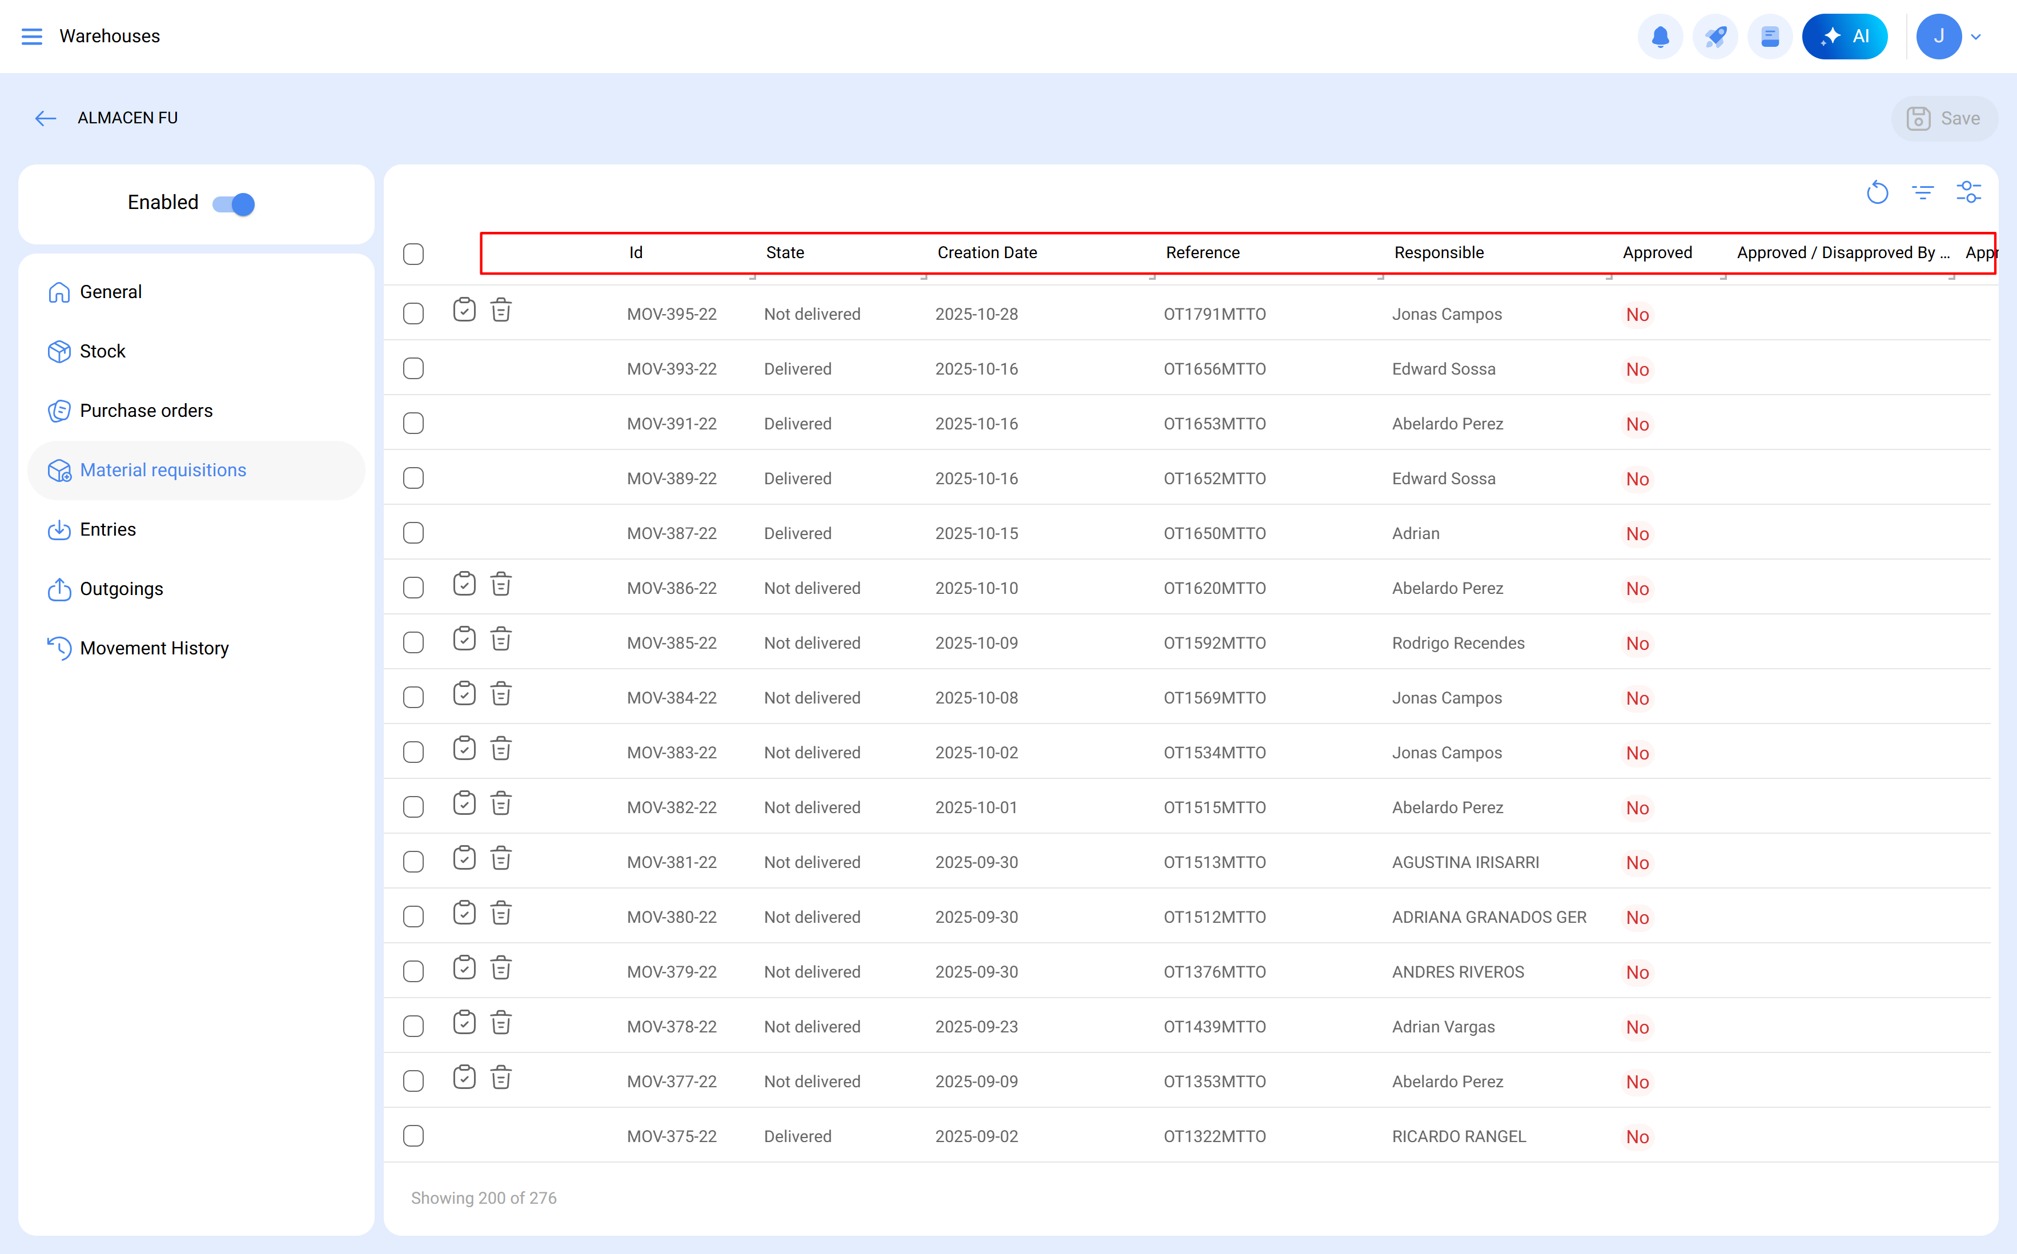Check the select-all header checkbox
Screen dimensions: 2017x1254
point(413,254)
